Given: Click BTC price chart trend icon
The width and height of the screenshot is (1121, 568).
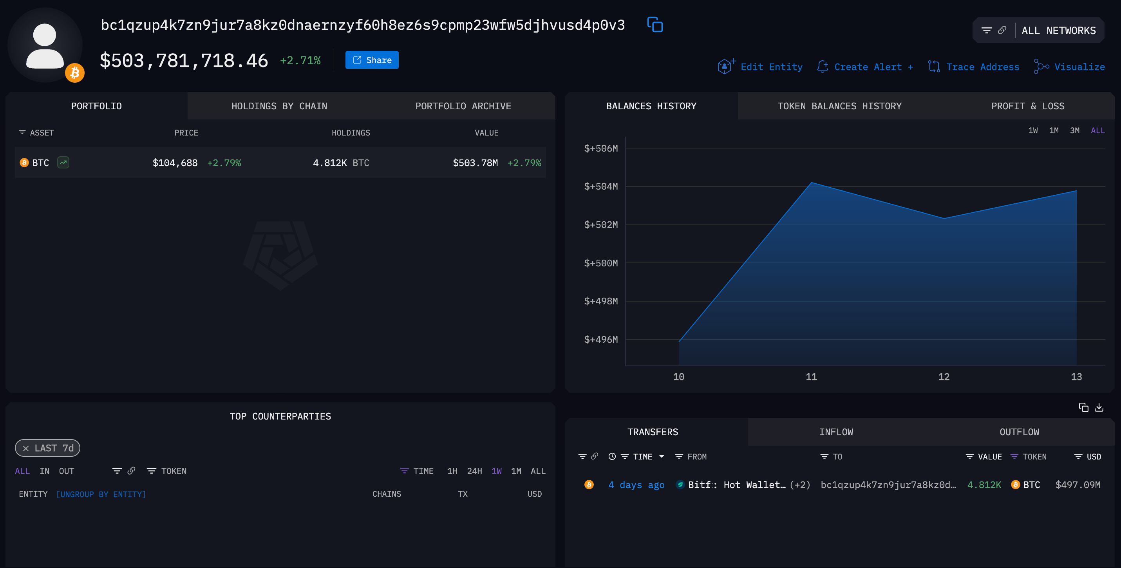Looking at the screenshot, I should (x=63, y=162).
